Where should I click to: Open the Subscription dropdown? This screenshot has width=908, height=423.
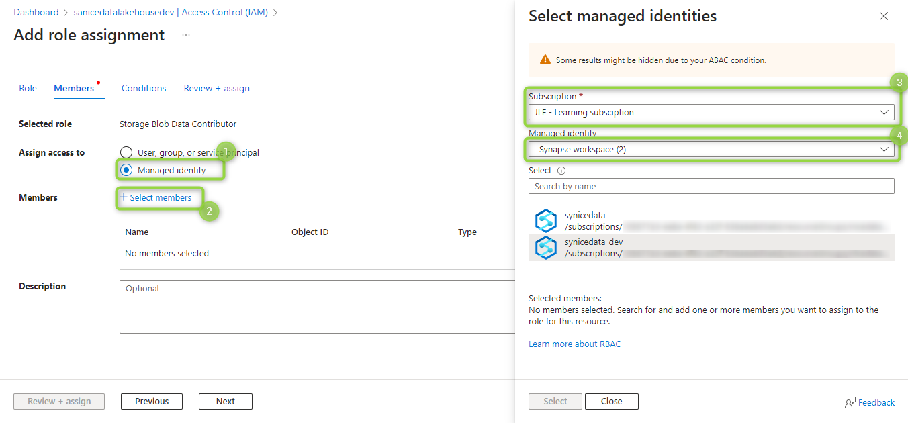(711, 112)
